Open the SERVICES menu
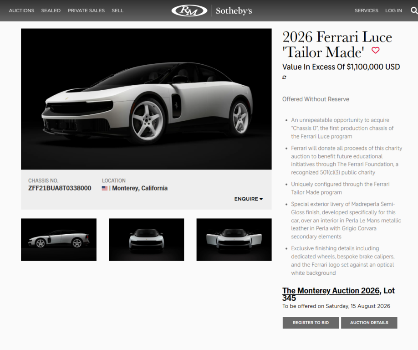The width and height of the screenshot is (418, 350). point(366,10)
